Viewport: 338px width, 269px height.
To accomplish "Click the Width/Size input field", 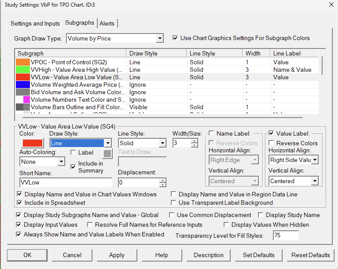I will (x=182, y=143).
